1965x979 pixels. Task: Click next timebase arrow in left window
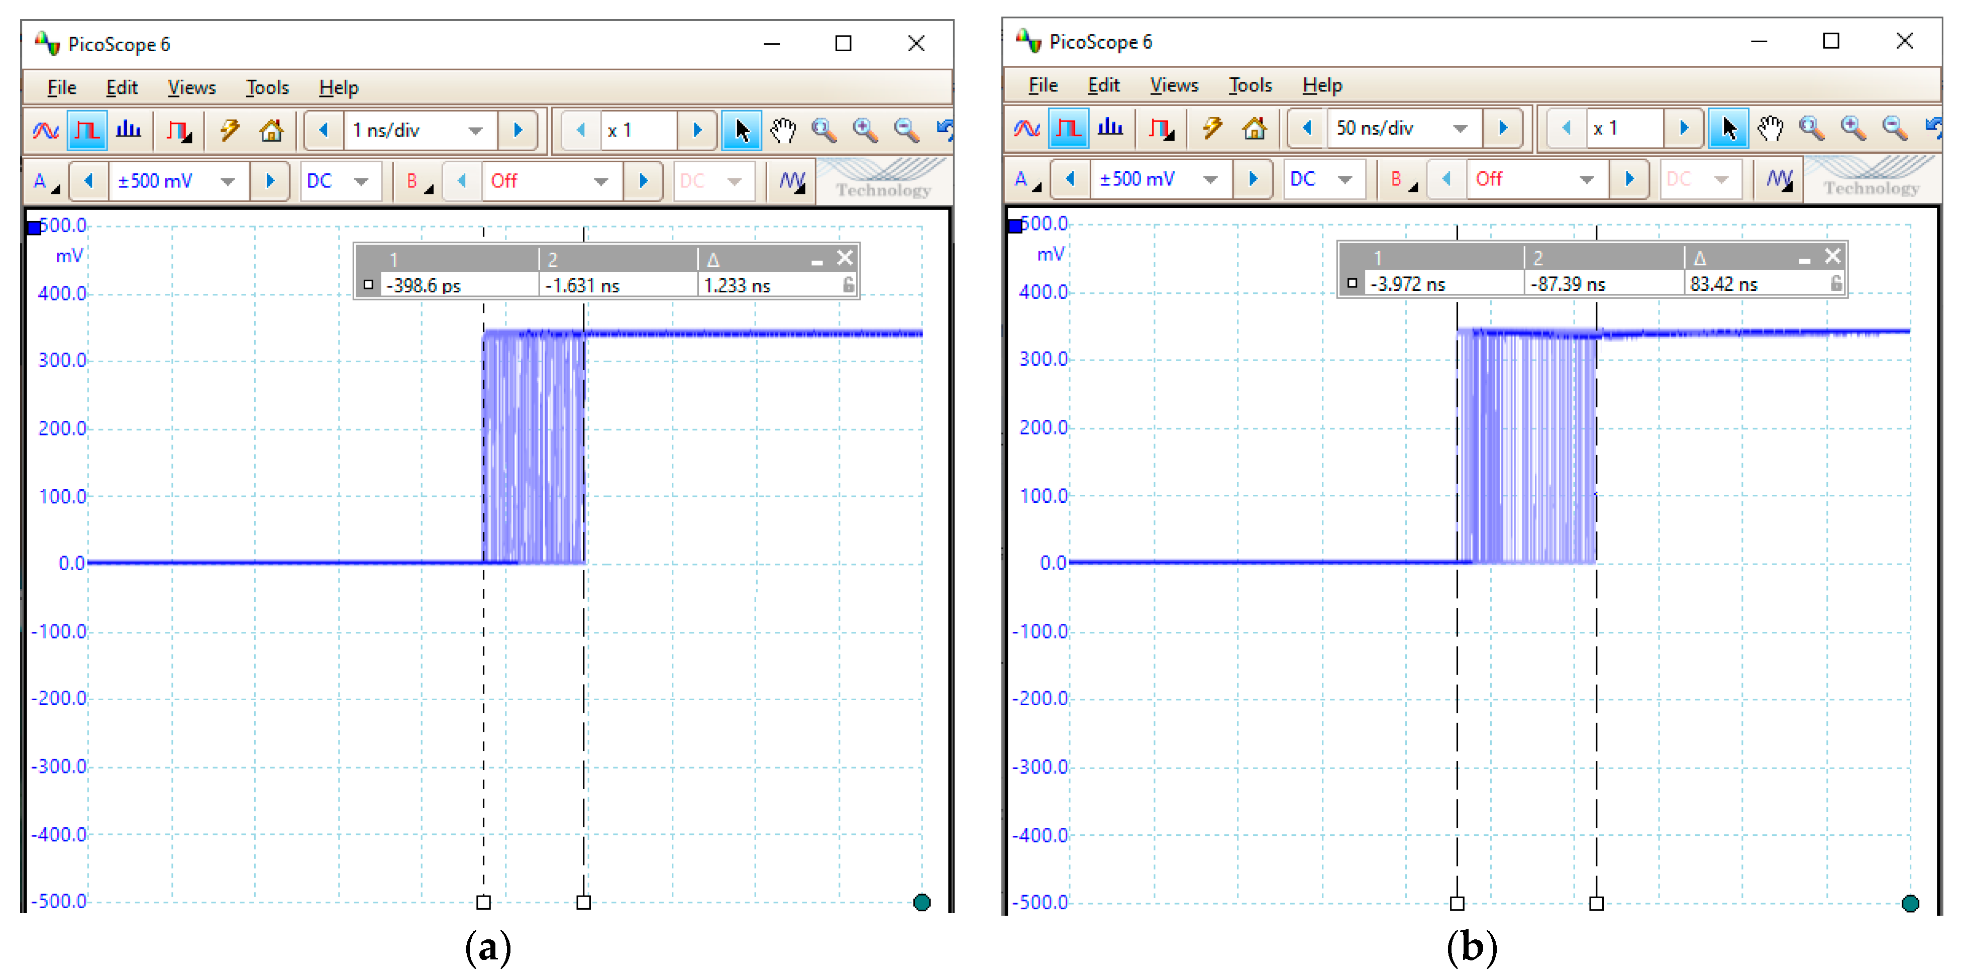(x=518, y=131)
